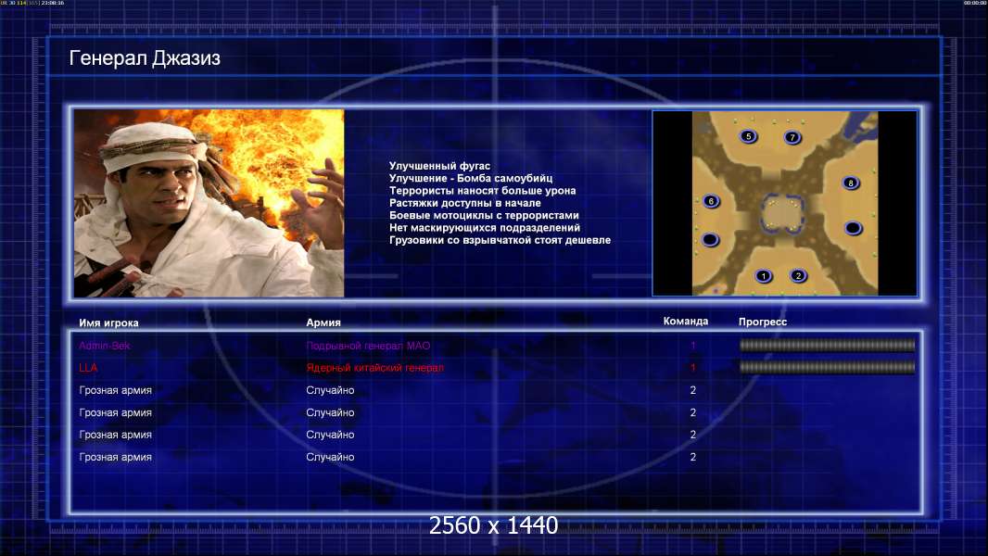Click the "Имя игрока" column header
Viewport: 988px width, 556px height.
tap(109, 322)
